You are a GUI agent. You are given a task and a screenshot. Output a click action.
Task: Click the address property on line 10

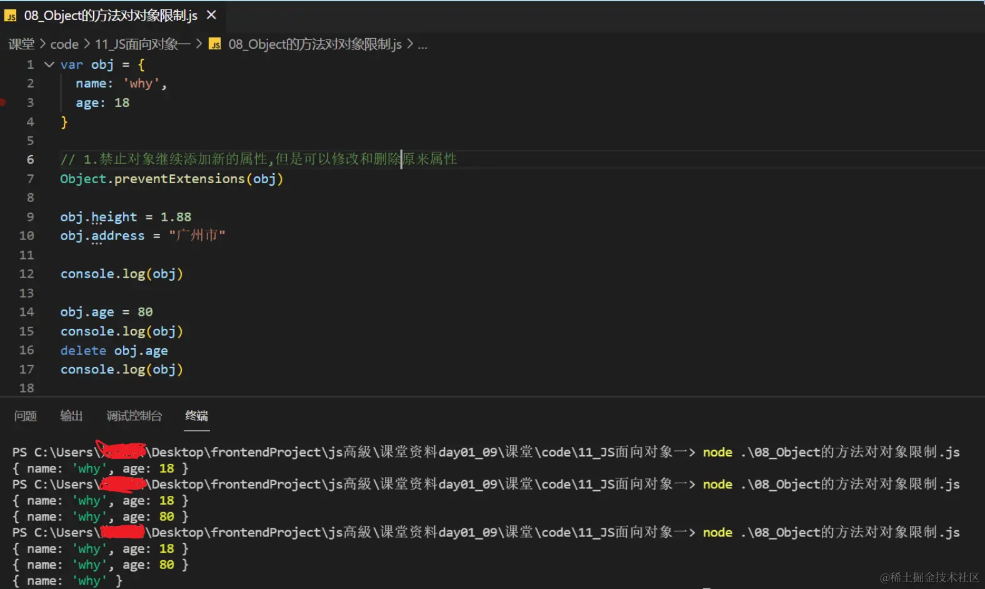coord(118,236)
